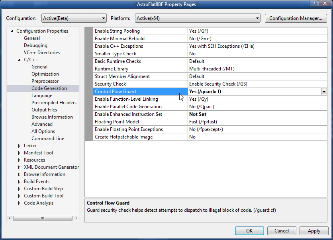Open the Command Line page
Viewport: 333px width, 240px height.
[x=48, y=139]
